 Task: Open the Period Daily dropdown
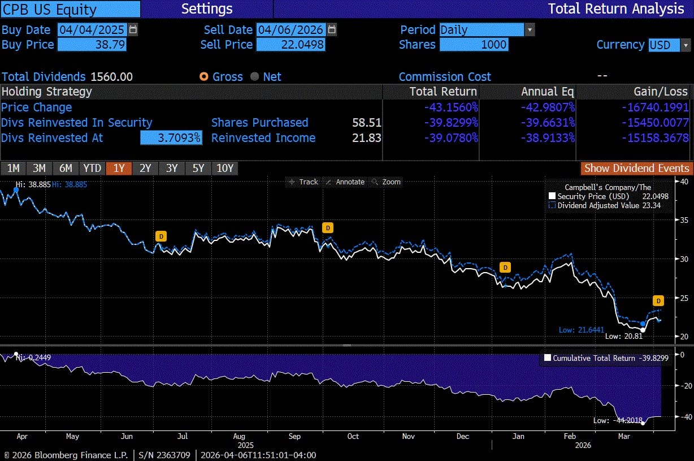click(x=529, y=29)
